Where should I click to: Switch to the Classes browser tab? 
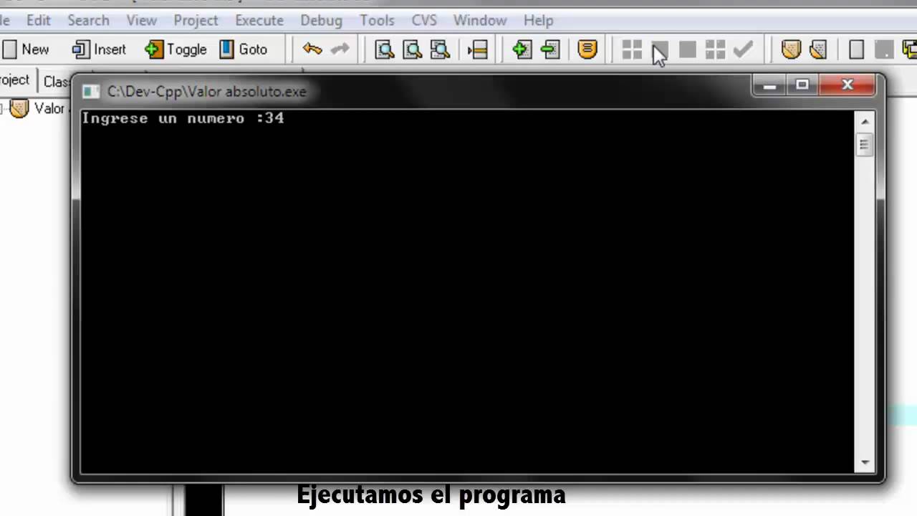55,82
